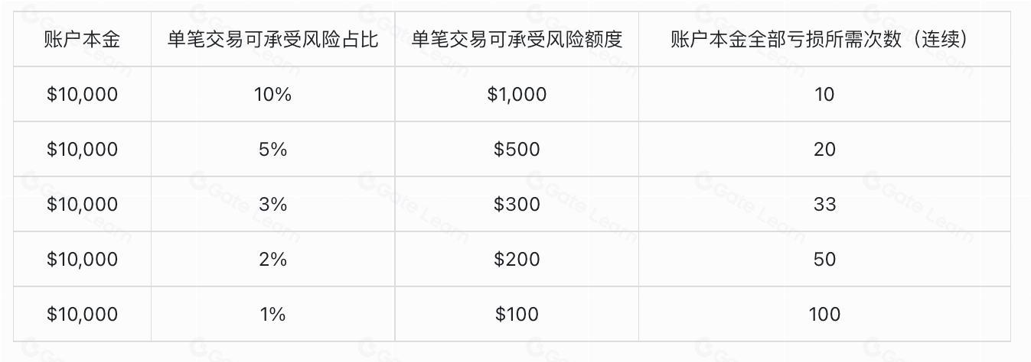Viewport: 1031px width, 362px height.
Task: Select the loss count value 20
Action: pyautogui.click(x=824, y=149)
